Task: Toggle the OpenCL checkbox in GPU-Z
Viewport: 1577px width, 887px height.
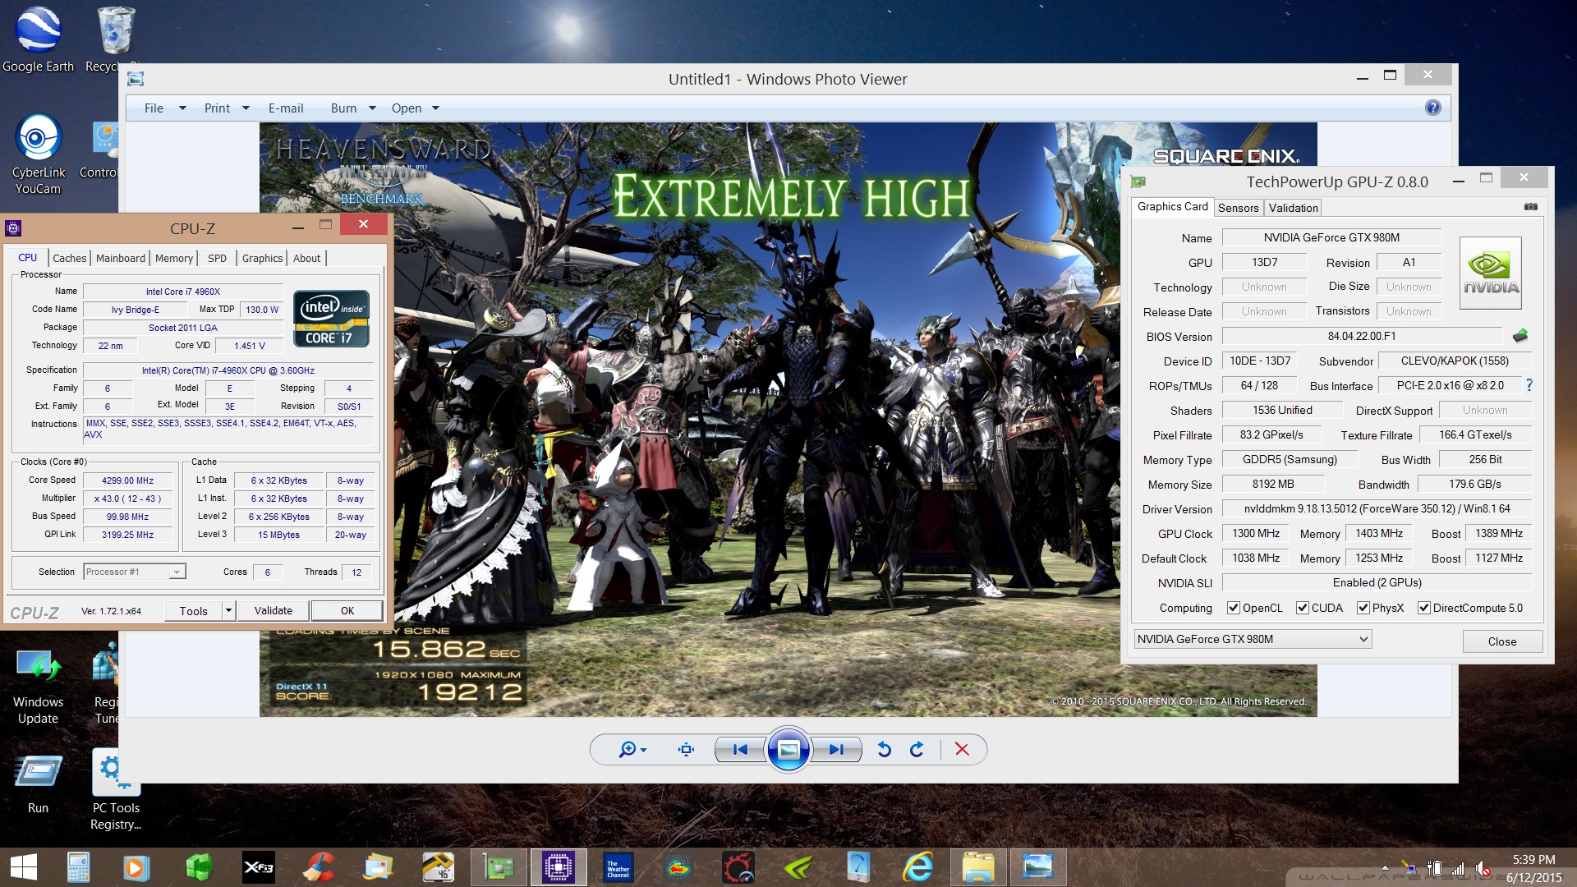Action: pos(1233,608)
